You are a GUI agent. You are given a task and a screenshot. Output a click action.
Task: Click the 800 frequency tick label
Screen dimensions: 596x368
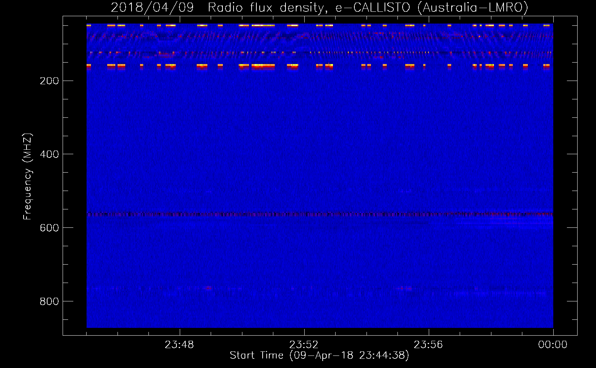49,301
